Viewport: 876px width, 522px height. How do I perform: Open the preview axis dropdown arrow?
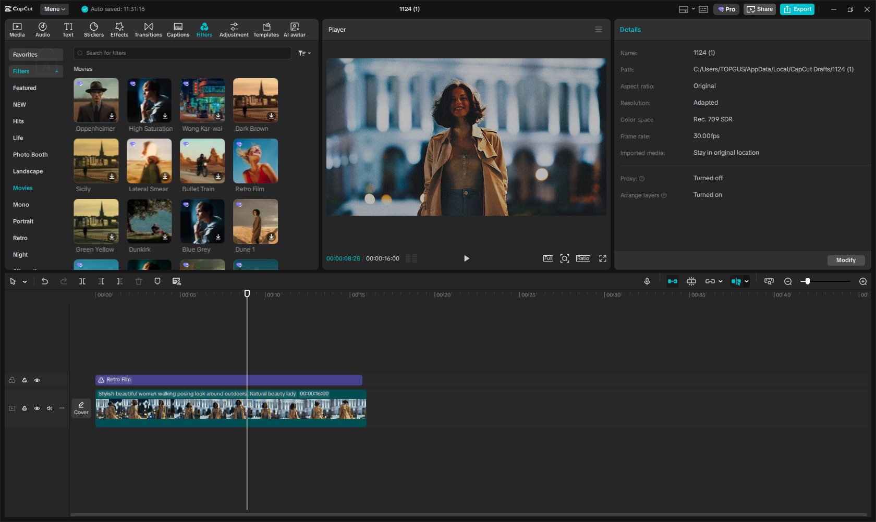click(747, 281)
